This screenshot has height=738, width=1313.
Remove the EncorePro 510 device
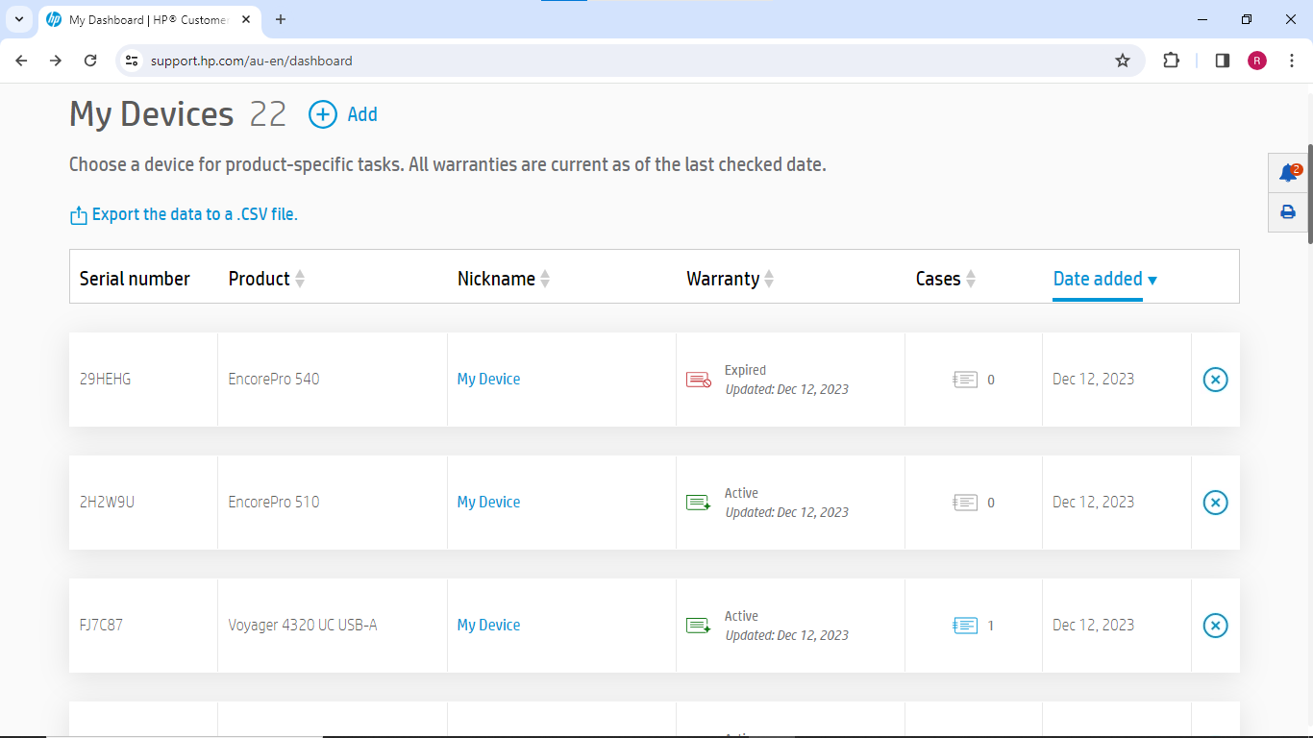[x=1215, y=503]
